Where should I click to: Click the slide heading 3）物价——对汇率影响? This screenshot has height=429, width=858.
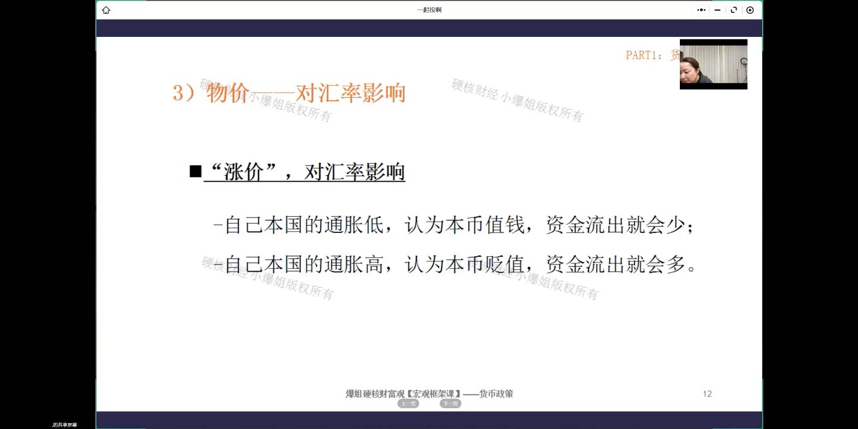point(289,94)
